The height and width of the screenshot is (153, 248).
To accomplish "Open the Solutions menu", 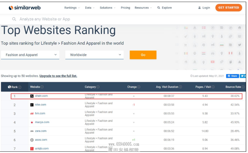I will [x=108, y=8].
